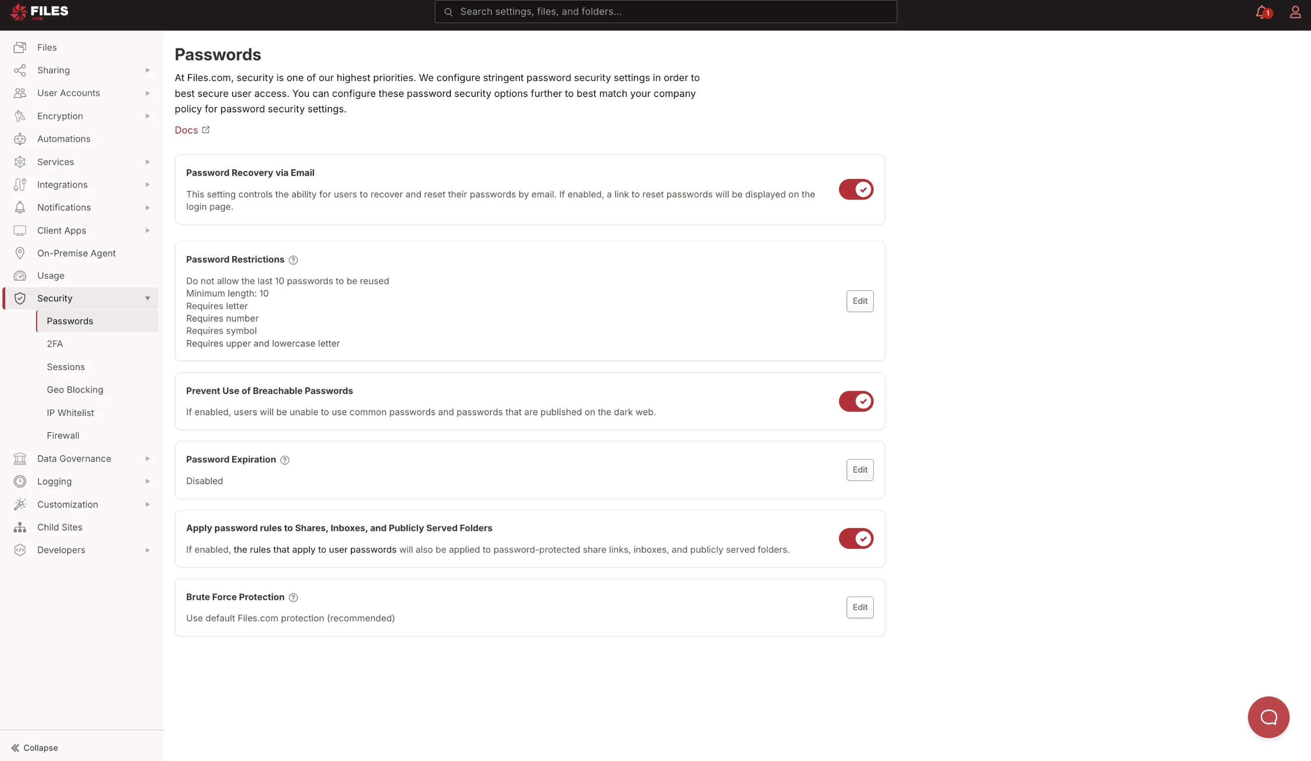Expand the Logging menu arrow

pos(148,481)
